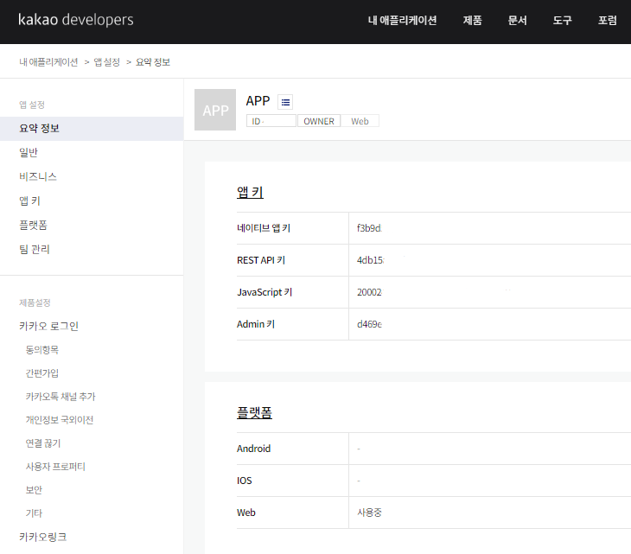Select 비즈니스 in the sidebar
Image resolution: width=631 pixels, height=554 pixels.
(x=38, y=176)
